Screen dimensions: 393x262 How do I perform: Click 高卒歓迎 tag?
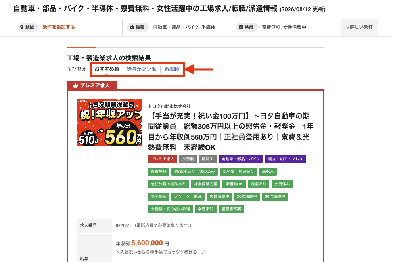159,196
